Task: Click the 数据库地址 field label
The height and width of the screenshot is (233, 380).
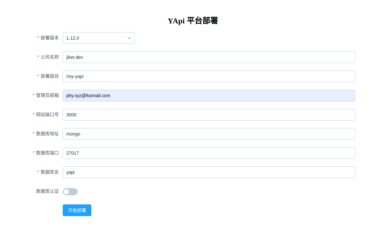Action: (x=47, y=134)
